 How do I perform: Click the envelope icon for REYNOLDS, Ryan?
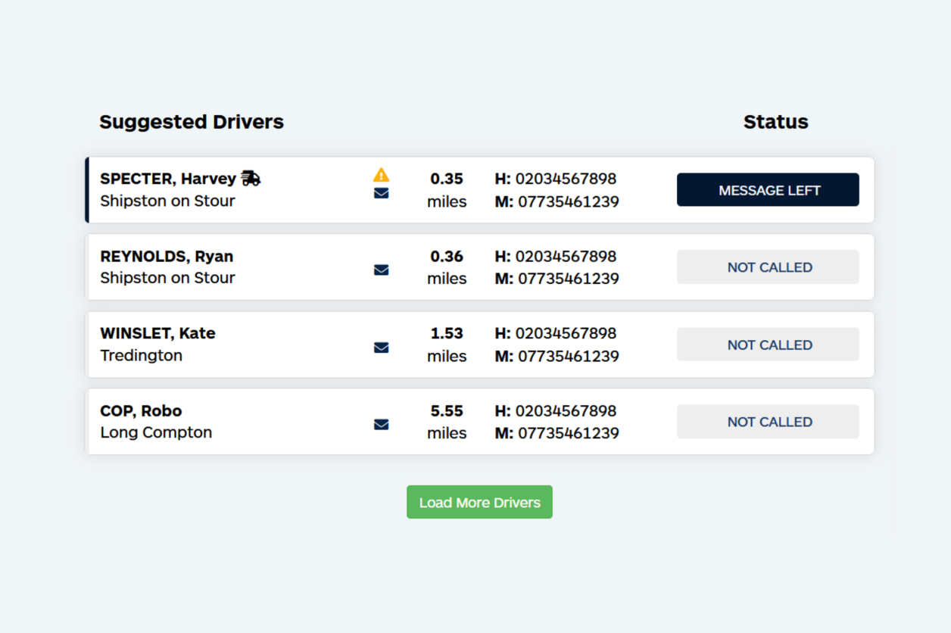[x=381, y=270]
